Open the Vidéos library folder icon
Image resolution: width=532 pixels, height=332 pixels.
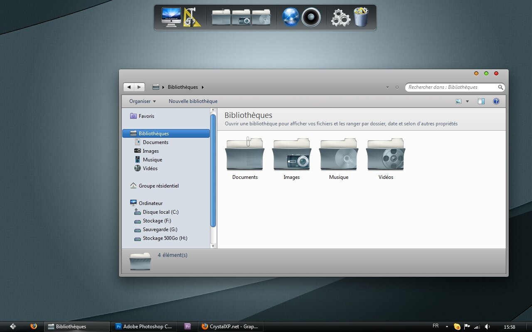[x=386, y=155]
